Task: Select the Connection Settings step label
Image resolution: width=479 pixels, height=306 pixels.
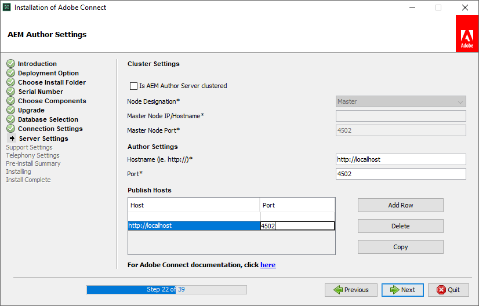Action: point(50,129)
